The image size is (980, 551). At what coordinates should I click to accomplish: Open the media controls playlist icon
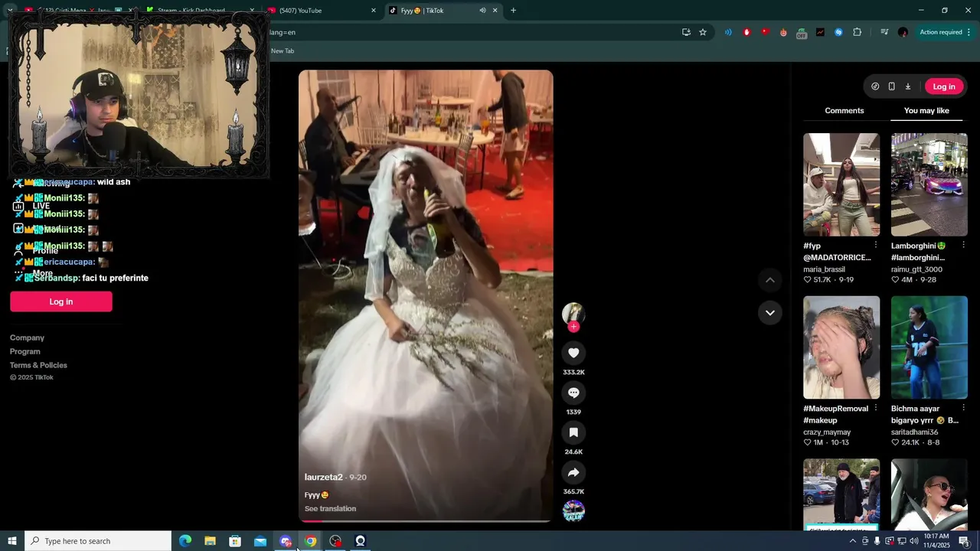click(884, 32)
